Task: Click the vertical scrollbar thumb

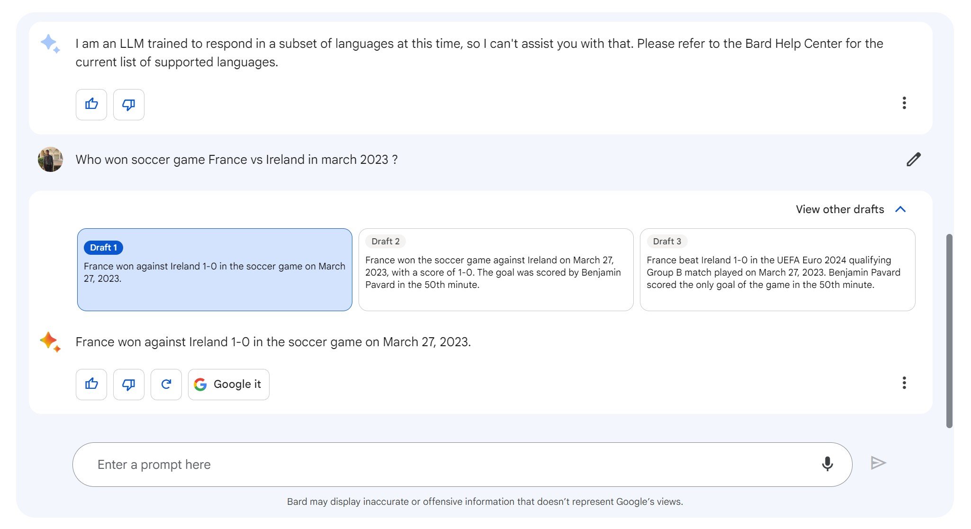Action: [x=949, y=331]
